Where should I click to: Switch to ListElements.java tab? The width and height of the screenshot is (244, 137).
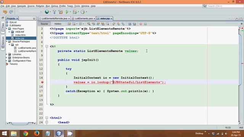(83, 19)
